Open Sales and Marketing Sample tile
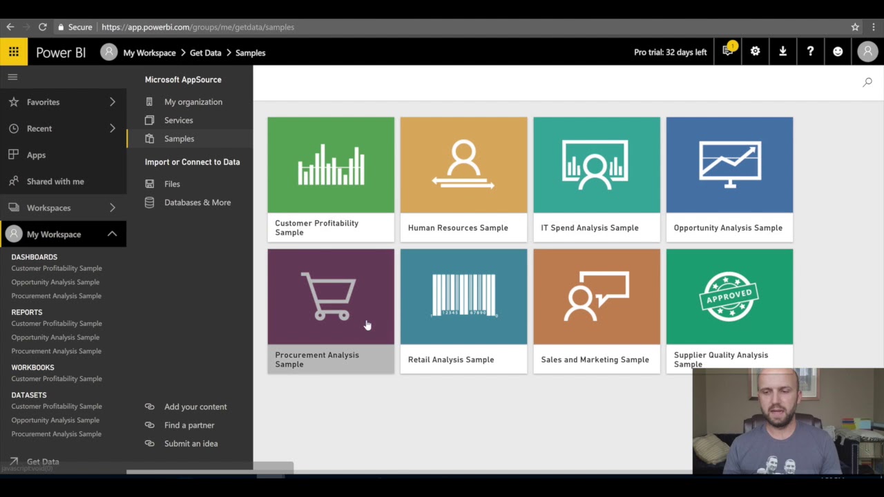Screen dimensions: 884x497 point(597,311)
